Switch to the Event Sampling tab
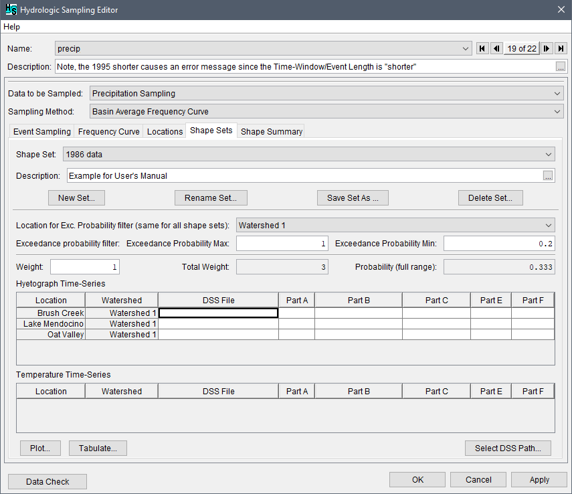This screenshot has height=494, width=572. tap(42, 131)
